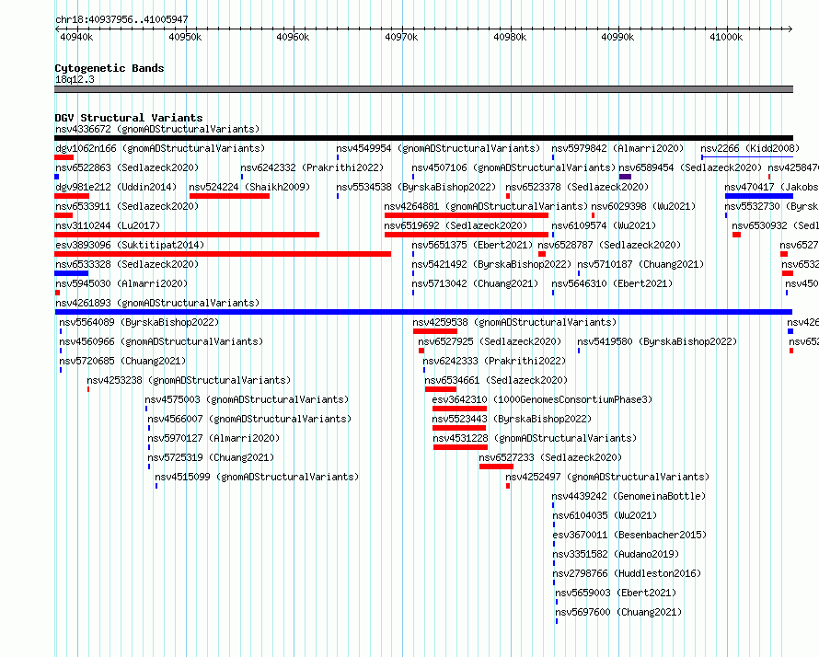
Task: Open nsv4549954 gnomAD variant label
Action: tap(438, 148)
